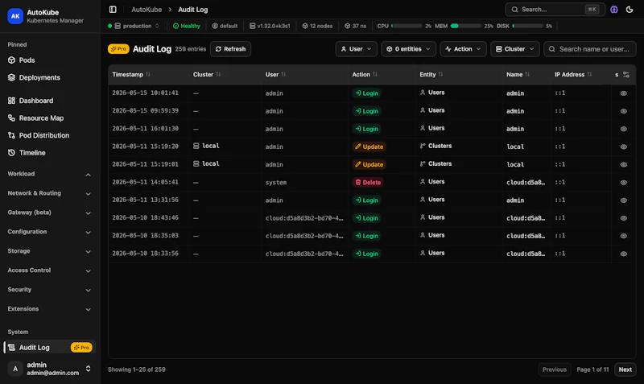Click the default context indicator
This screenshot has width=644, height=384.
[x=225, y=26]
